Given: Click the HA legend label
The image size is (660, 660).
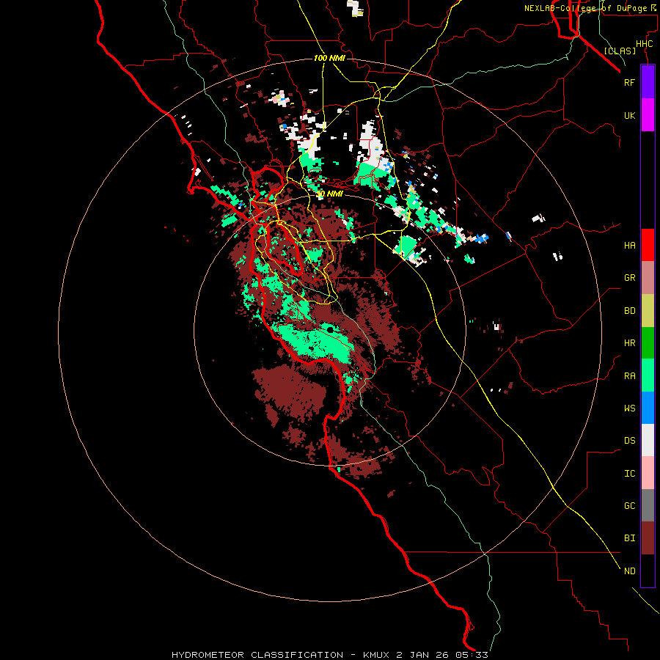Looking at the screenshot, I should coord(629,245).
